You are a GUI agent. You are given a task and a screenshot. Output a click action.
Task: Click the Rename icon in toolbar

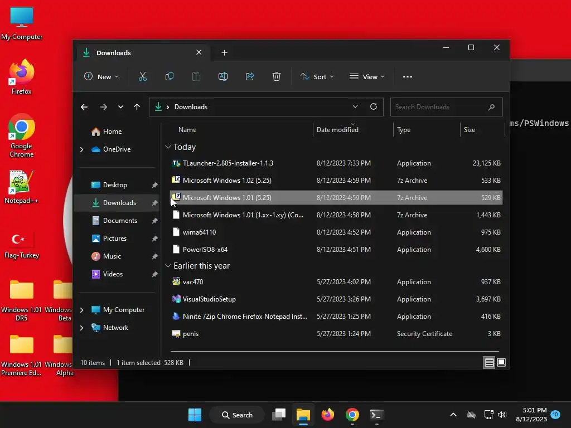pos(223,77)
